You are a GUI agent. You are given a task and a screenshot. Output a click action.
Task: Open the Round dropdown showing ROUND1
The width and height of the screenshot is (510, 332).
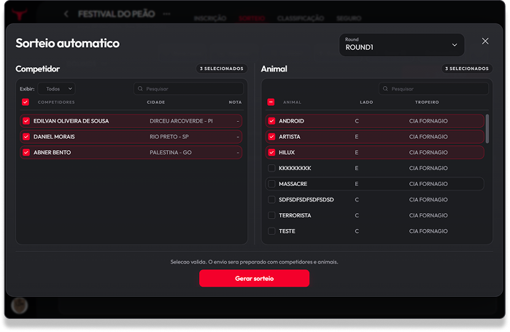tap(402, 45)
